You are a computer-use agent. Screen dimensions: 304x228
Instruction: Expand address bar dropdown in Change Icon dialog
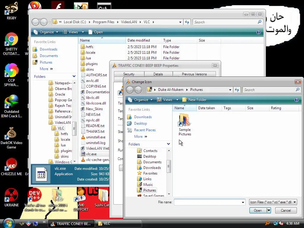230,90
